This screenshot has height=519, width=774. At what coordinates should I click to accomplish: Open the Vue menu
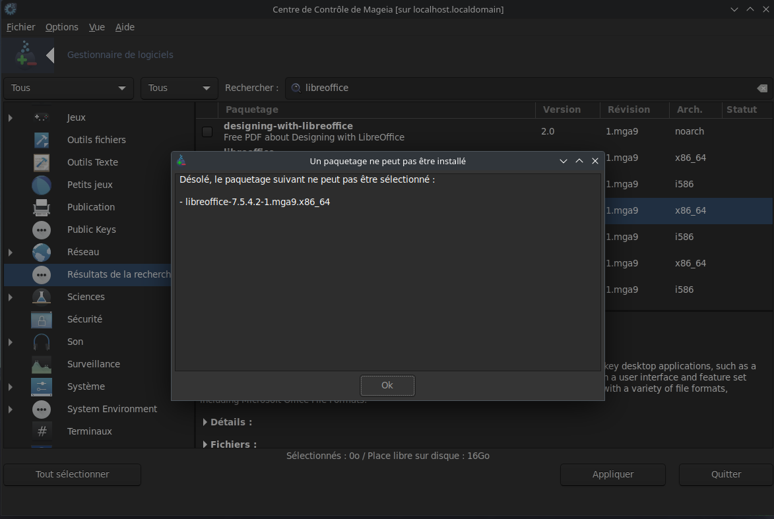(97, 27)
